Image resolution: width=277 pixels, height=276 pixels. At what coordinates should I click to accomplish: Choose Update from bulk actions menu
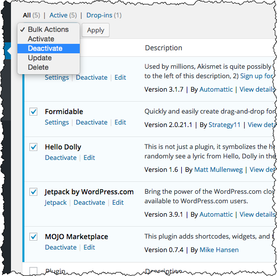click(48, 58)
